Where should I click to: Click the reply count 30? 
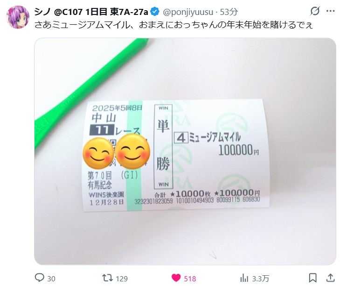tap(51, 279)
